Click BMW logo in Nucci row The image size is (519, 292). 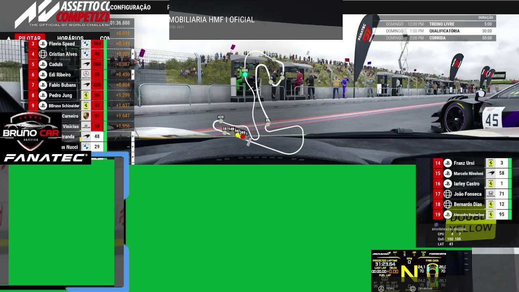tap(86, 147)
